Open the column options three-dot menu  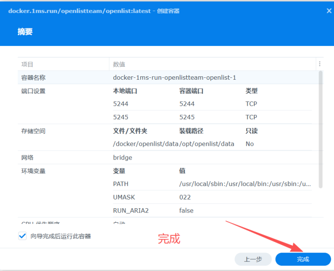click(x=320, y=64)
